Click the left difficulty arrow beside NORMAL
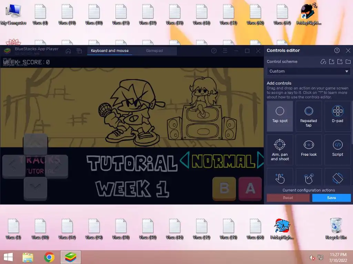The image size is (353, 264). click(185, 160)
